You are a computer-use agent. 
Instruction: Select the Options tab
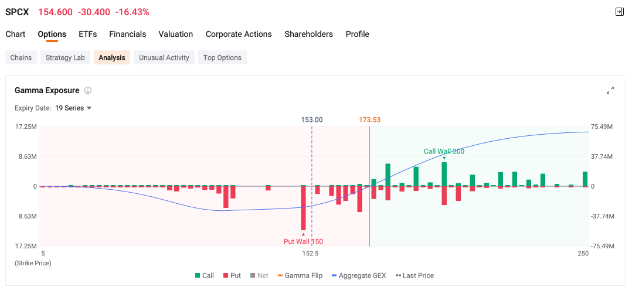click(52, 34)
